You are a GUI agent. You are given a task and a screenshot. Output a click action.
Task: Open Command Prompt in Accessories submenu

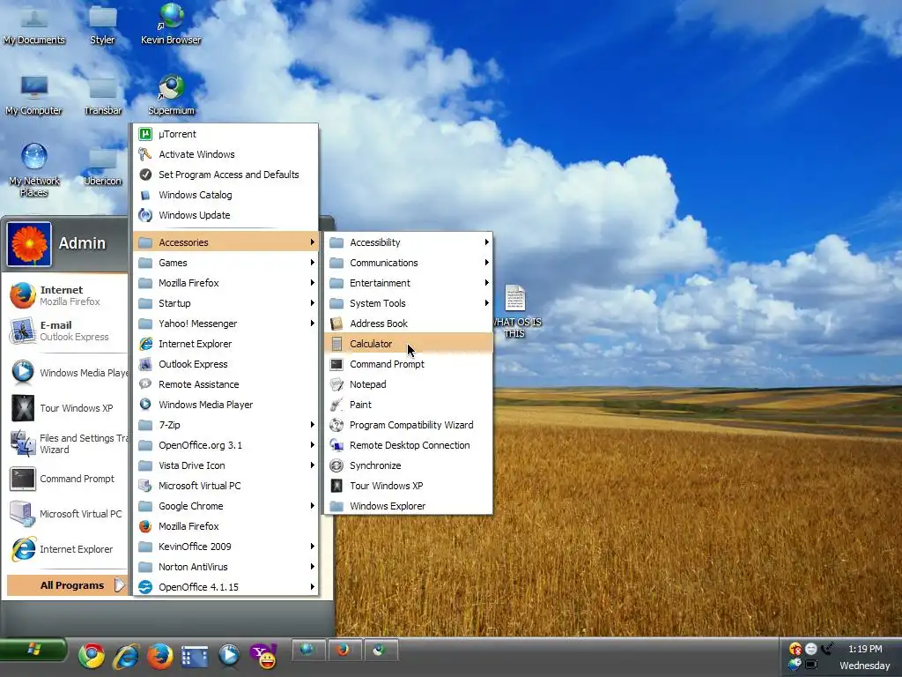(x=409, y=364)
